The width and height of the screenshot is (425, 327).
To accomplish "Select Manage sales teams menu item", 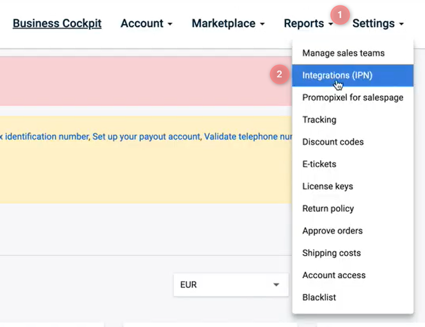I will [343, 53].
